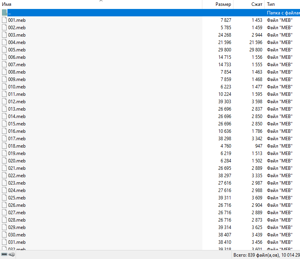The width and height of the screenshot is (300, 259).
Task: Select file name 021.meb
Action: click(17, 168)
